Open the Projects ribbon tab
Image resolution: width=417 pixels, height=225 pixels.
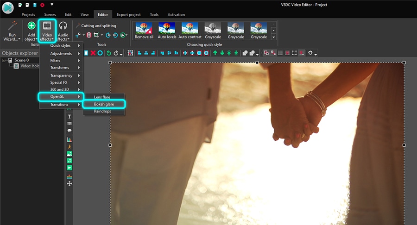(x=28, y=15)
